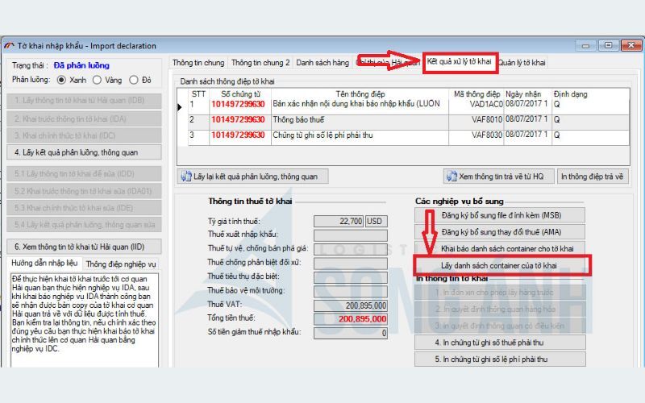Click the icon on Xem thông tin trả về từ HQ

(x=451, y=177)
